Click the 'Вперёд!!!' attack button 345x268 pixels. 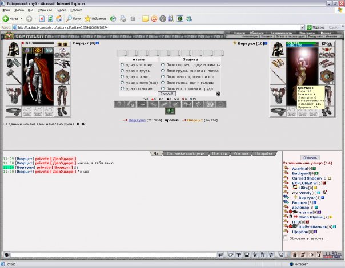point(167,94)
